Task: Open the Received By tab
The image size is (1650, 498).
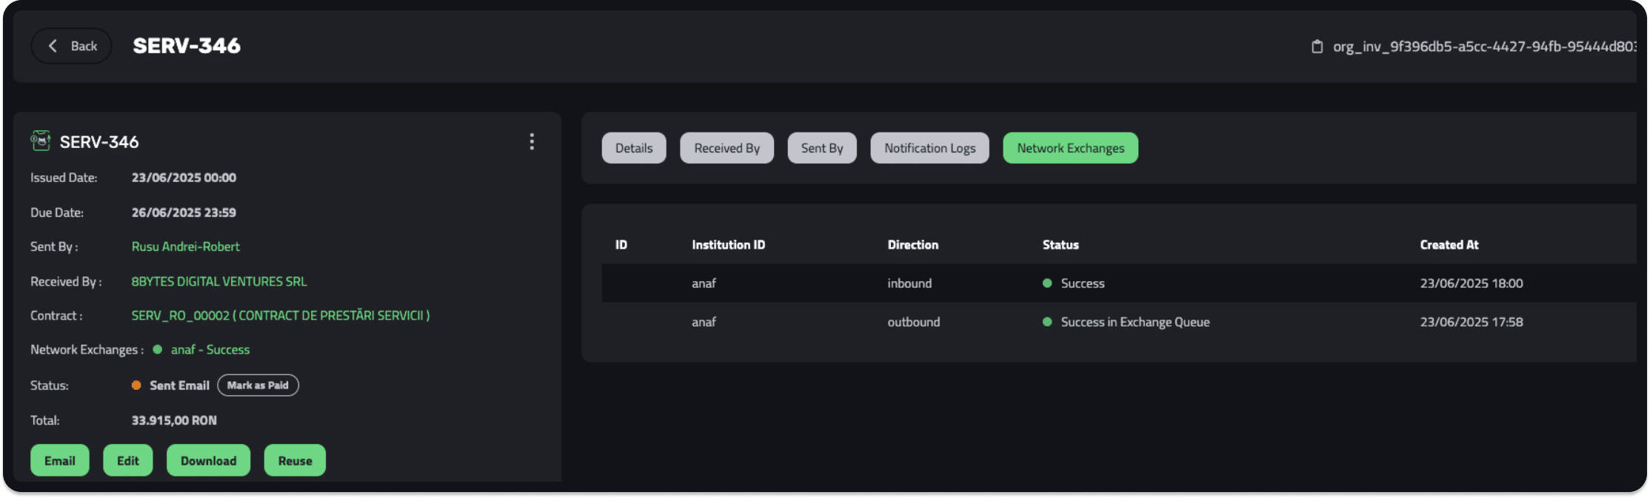Action: (727, 148)
